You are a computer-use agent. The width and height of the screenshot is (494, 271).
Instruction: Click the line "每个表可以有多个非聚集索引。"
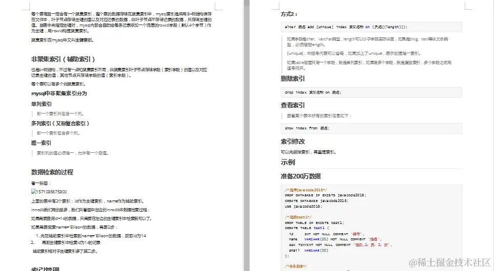coord(58,84)
